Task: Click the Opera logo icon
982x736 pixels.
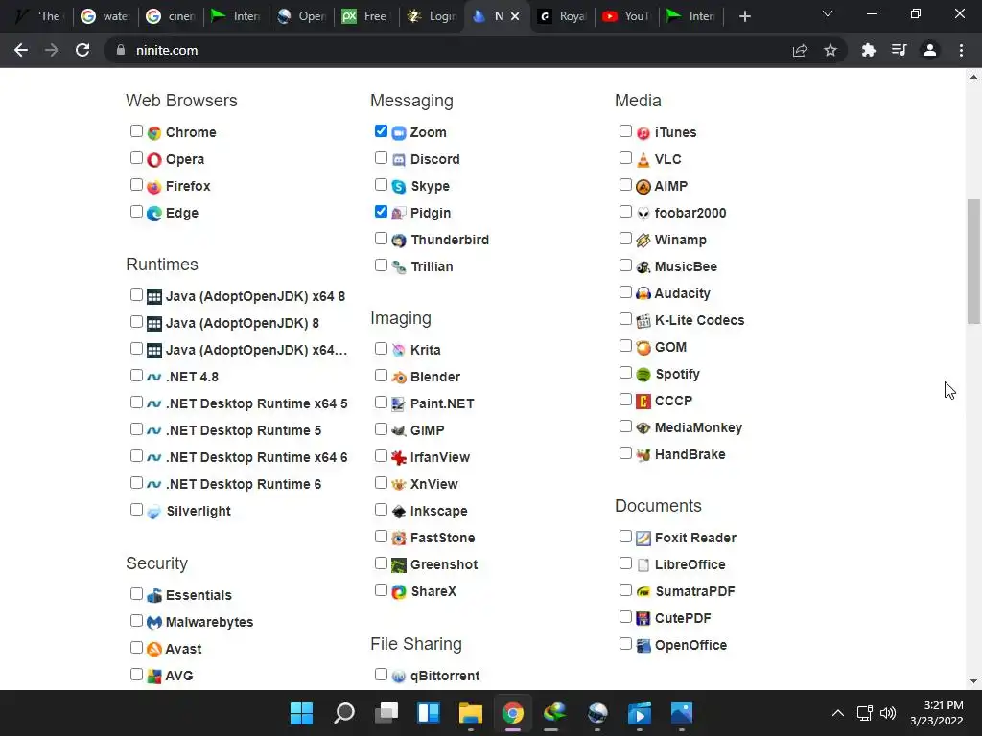Action: pos(154,160)
